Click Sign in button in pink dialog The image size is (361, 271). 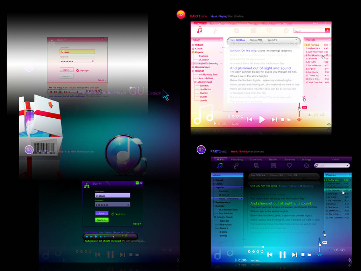(x=66, y=70)
